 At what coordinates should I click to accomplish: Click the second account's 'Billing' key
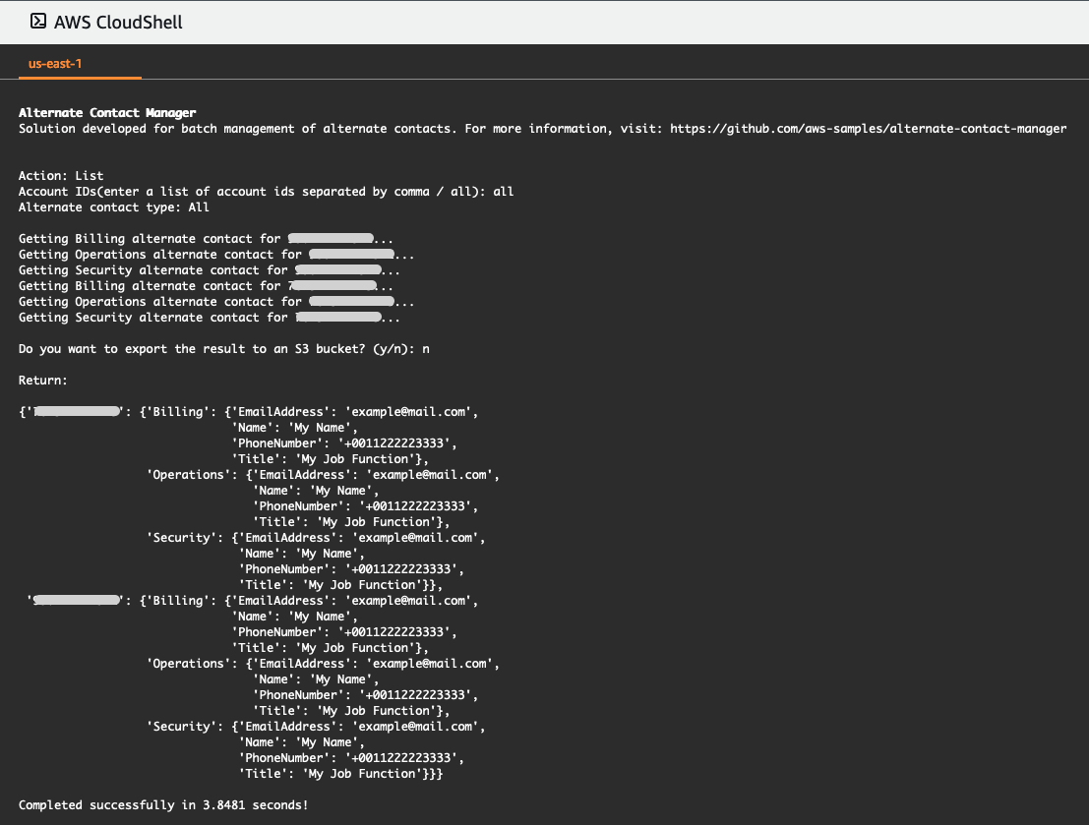pyautogui.click(x=177, y=601)
